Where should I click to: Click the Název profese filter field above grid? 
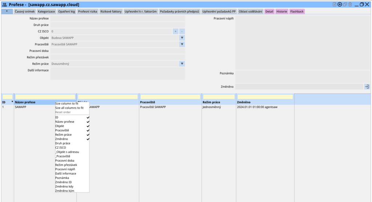coord(45,97)
